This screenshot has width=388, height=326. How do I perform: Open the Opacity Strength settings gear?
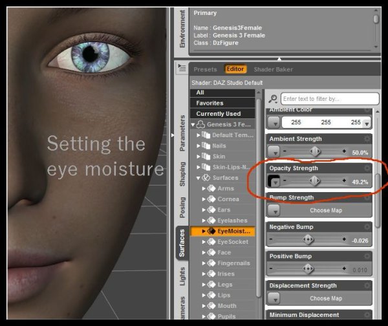367,168
